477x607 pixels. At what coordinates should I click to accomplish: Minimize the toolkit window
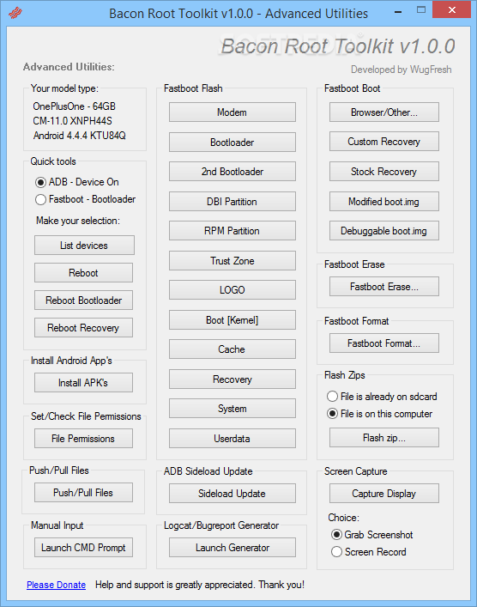tap(398, 10)
